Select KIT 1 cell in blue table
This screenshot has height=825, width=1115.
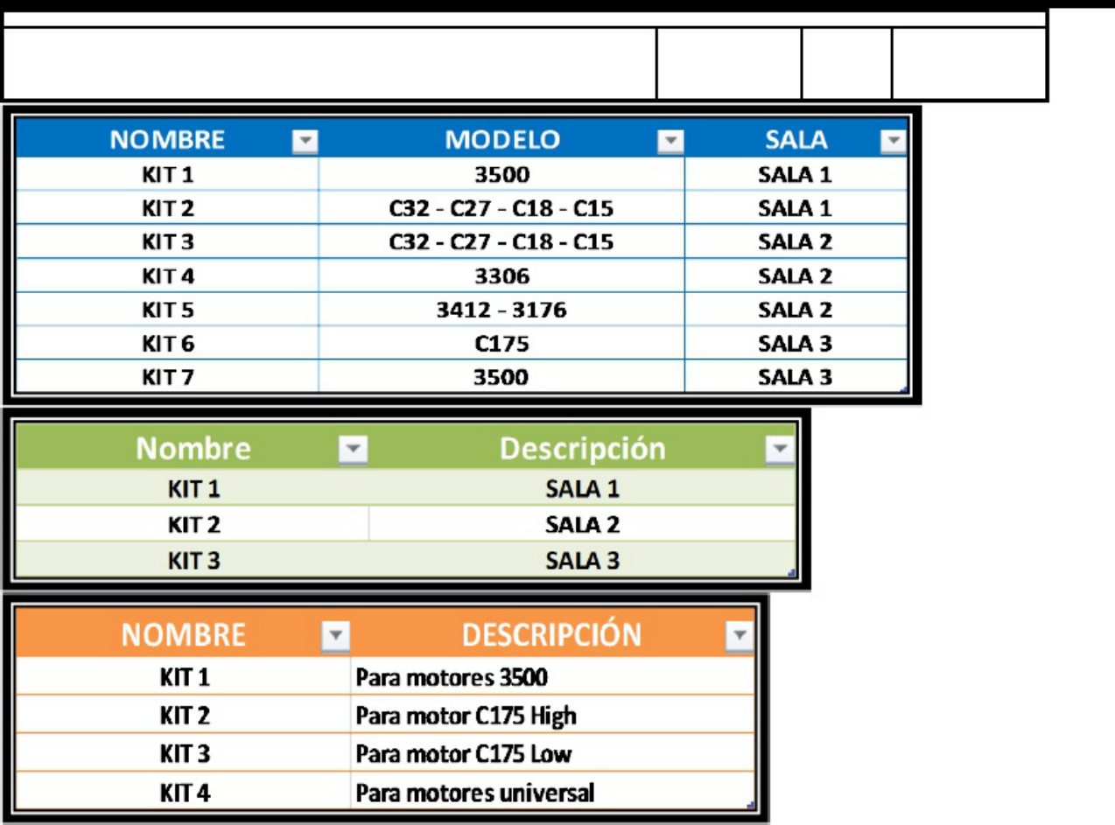click(x=167, y=174)
